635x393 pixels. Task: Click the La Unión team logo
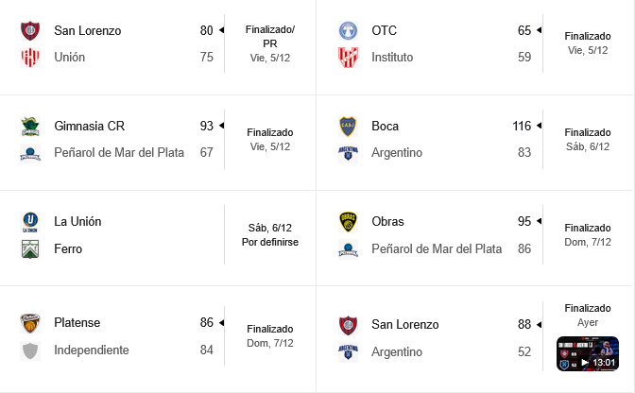click(x=29, y=222)
